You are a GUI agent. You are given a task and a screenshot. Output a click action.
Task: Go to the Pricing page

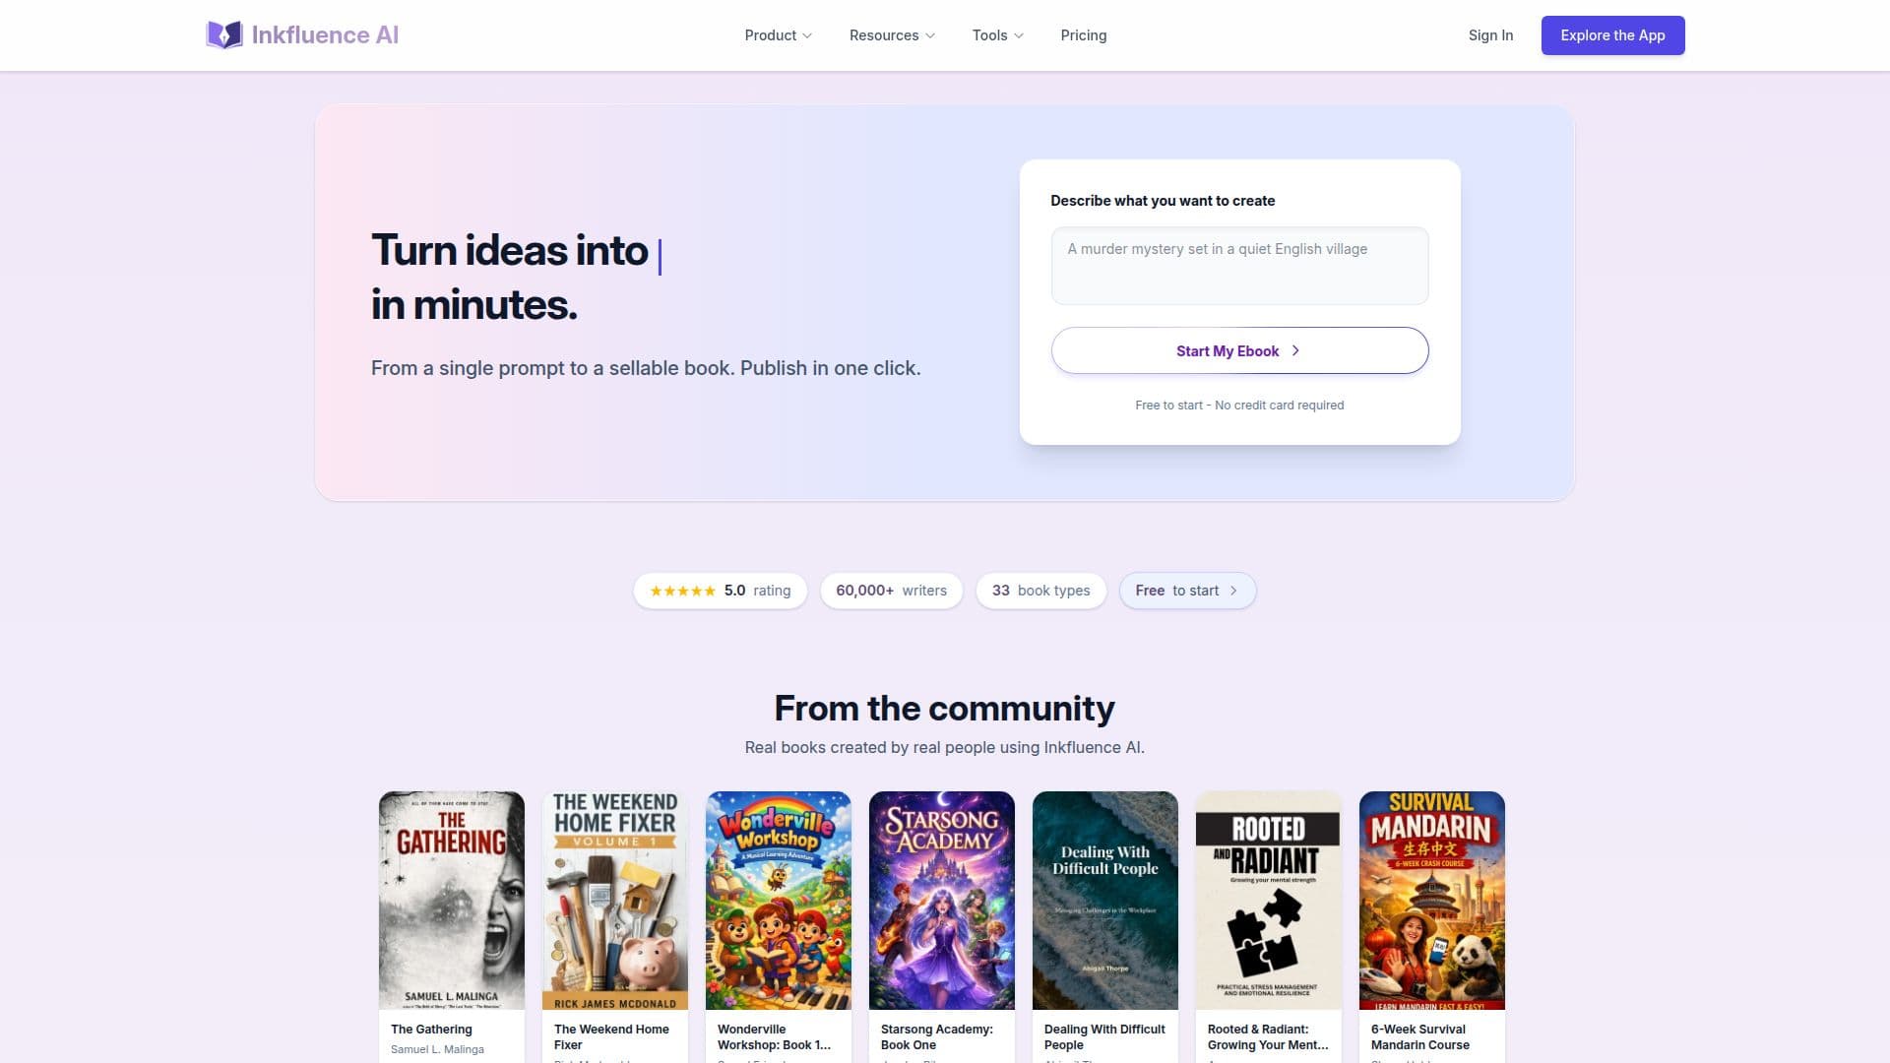[1083, 35]
